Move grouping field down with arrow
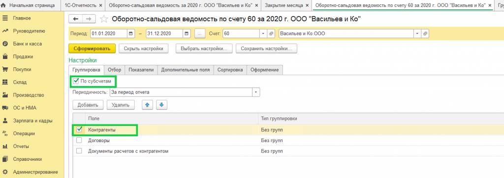 pyautogui.click(x=161, y=105)
